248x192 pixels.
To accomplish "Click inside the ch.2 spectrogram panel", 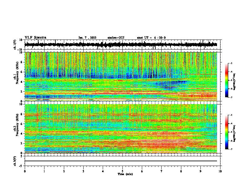I will [121, 129].
